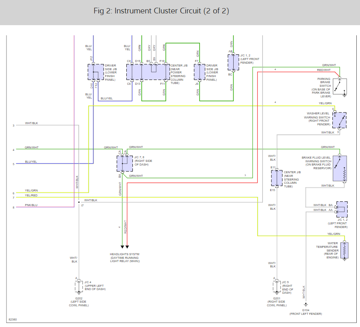
Task: Click the J/C 1, 2 block with BA and AA pins
Action: pos(342,210)
